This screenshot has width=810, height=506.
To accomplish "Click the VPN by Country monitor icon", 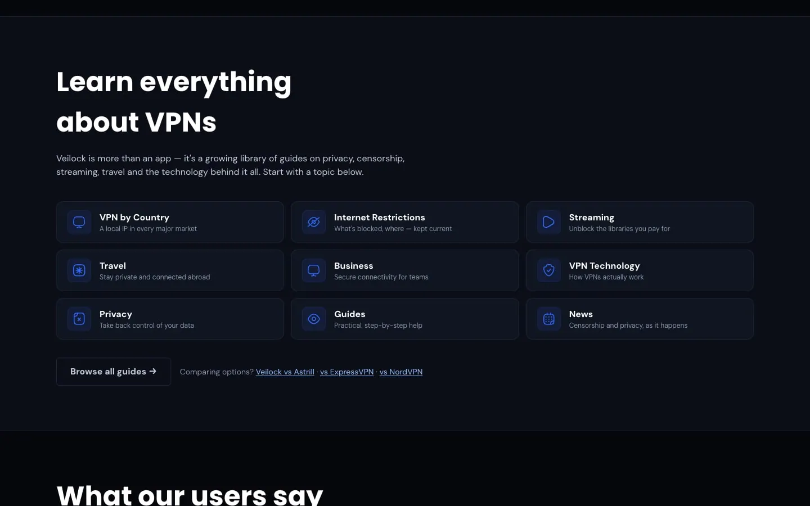I will point(79,222).
